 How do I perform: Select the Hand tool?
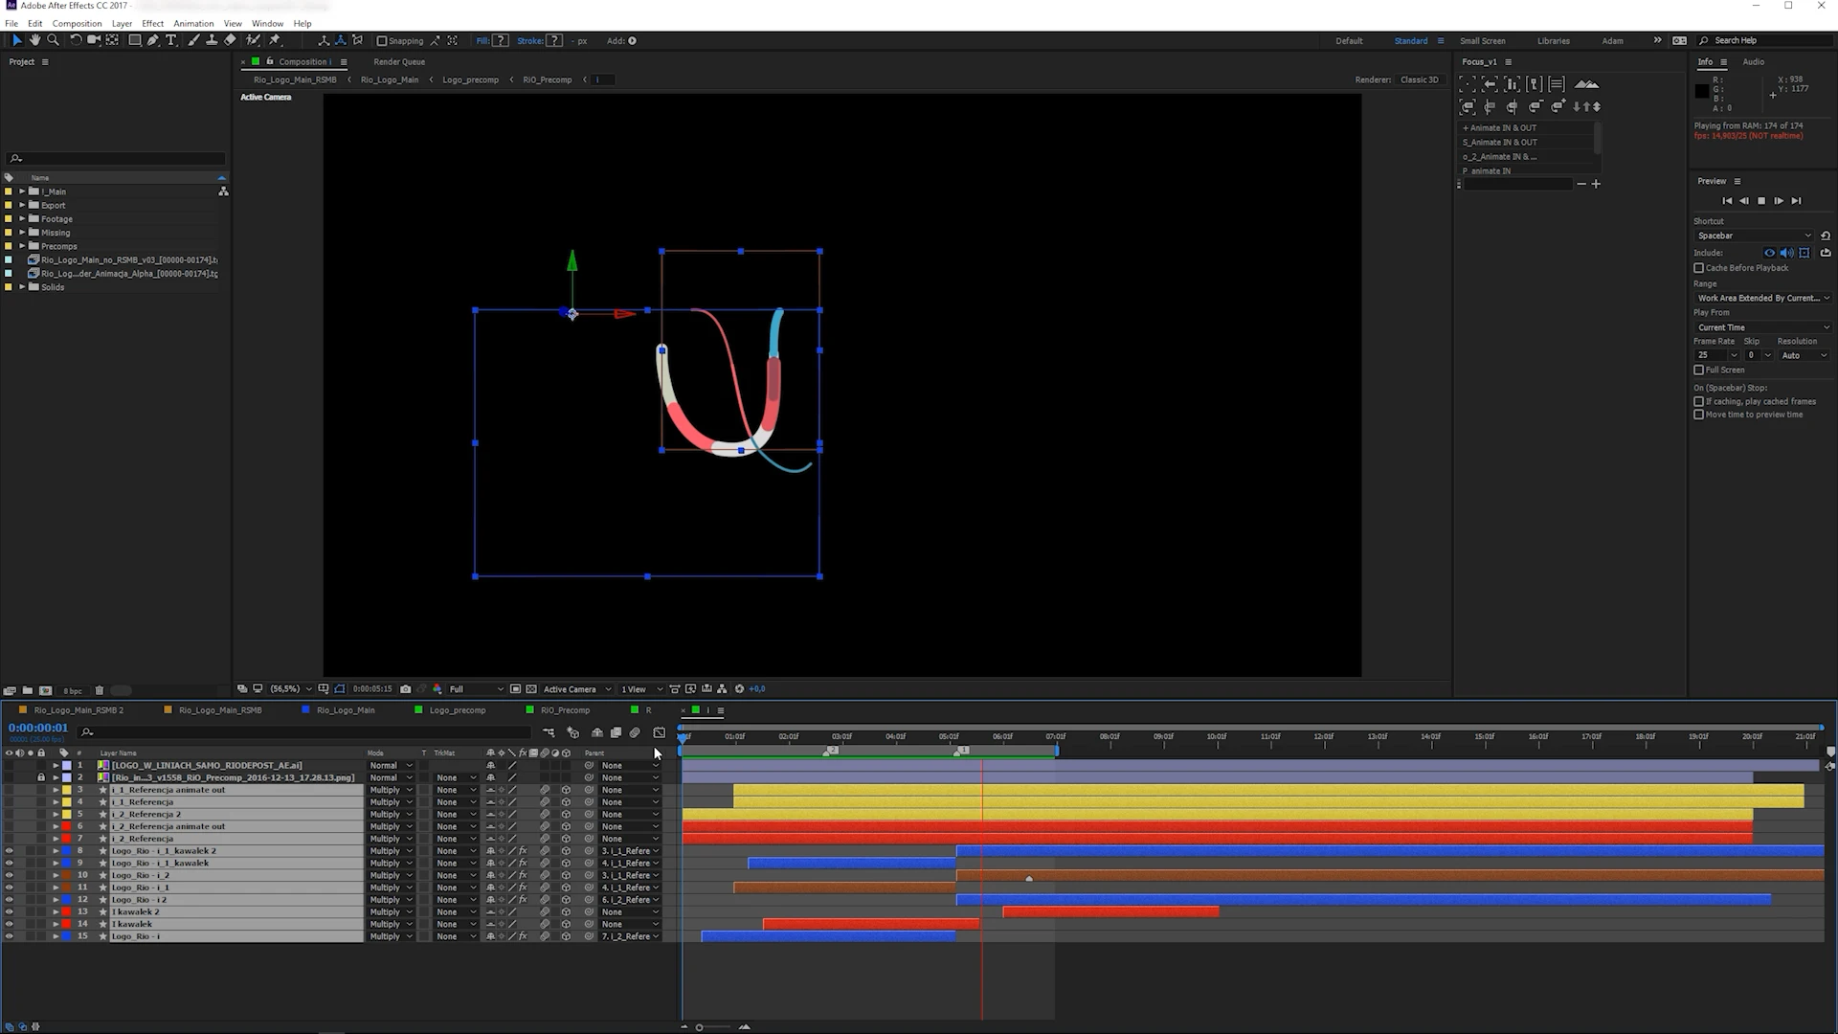pyautogui.click(x=34, y=40)
